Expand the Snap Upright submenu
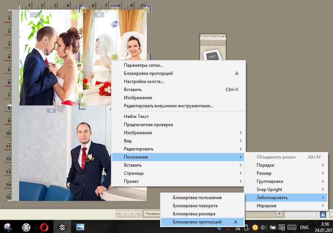Screen dimensions: 333x233 click(286, 189)
